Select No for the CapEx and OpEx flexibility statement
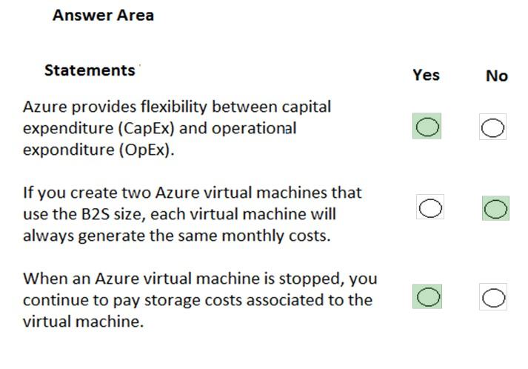Image resolution: width=528 pixels, height=369 pixels. point(492,129)
